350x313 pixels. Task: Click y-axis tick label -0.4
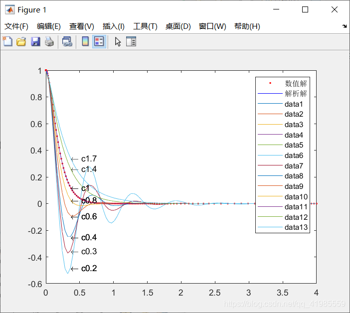click(35, 258)
